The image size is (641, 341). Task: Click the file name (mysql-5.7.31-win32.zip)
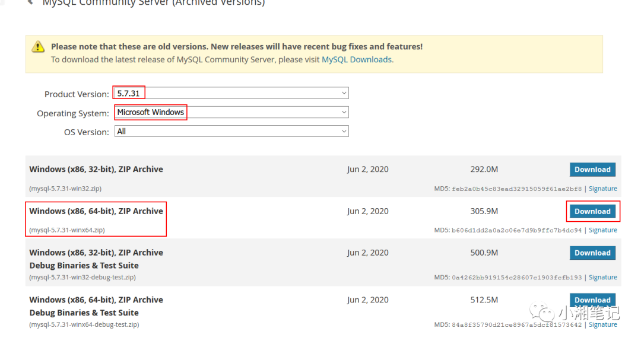[x=65, y=189]
